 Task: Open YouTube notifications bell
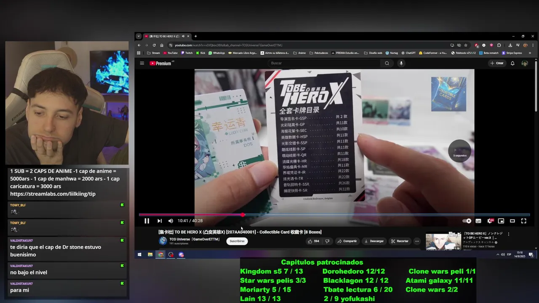coord(512,63)
